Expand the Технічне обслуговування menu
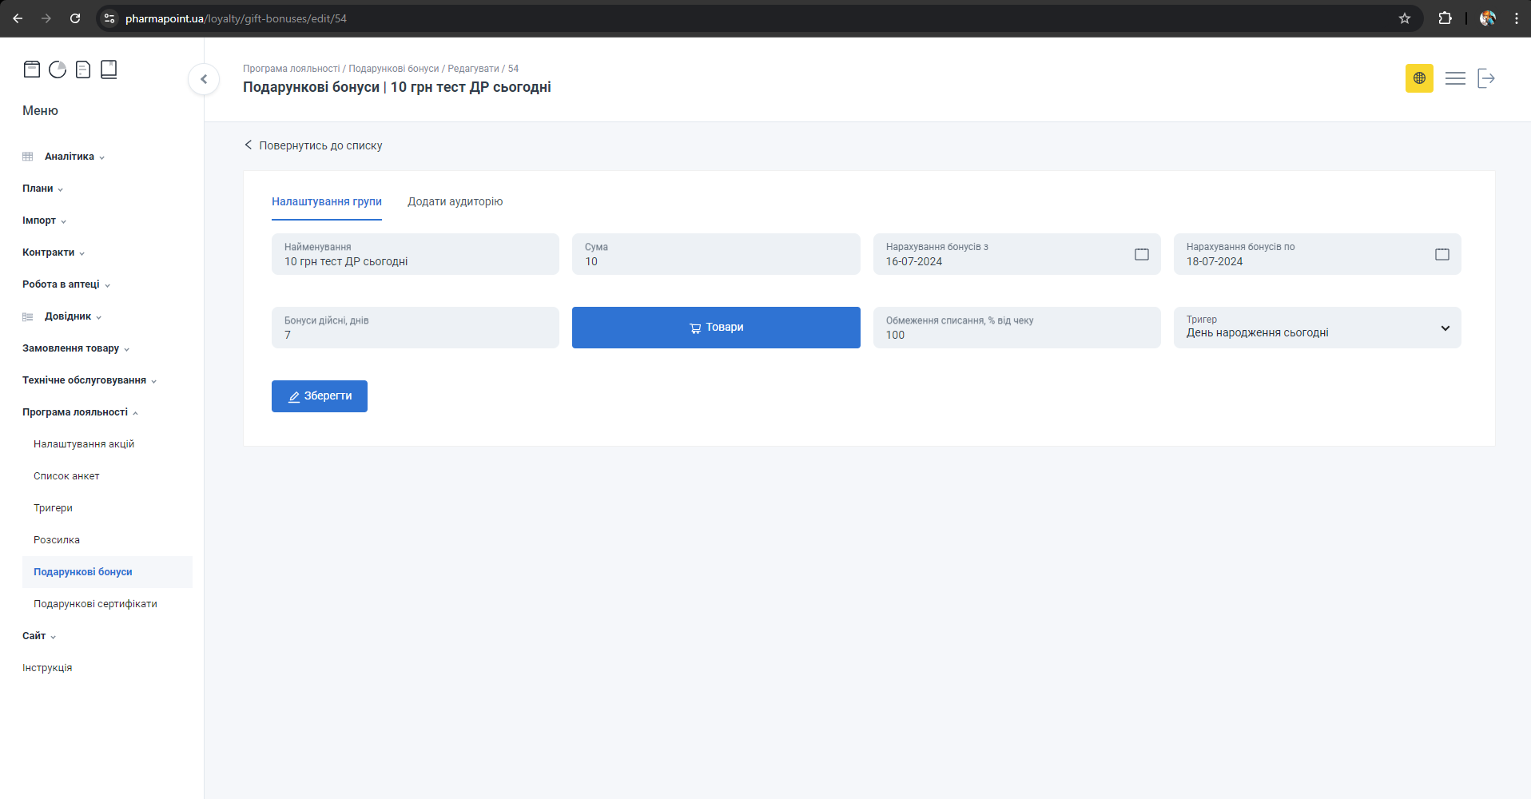This screenshot has height=799, width=1531. 89,380
